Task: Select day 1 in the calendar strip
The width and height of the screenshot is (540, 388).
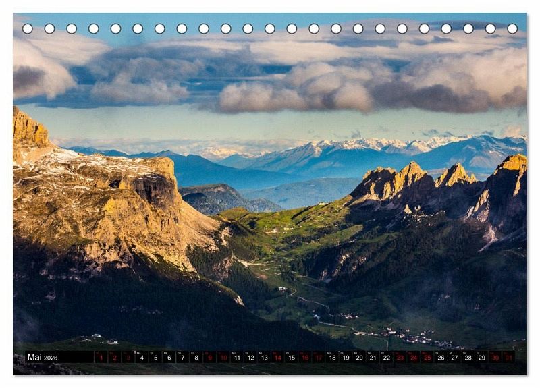Action: pyautogui.click(x=101, y=357)
